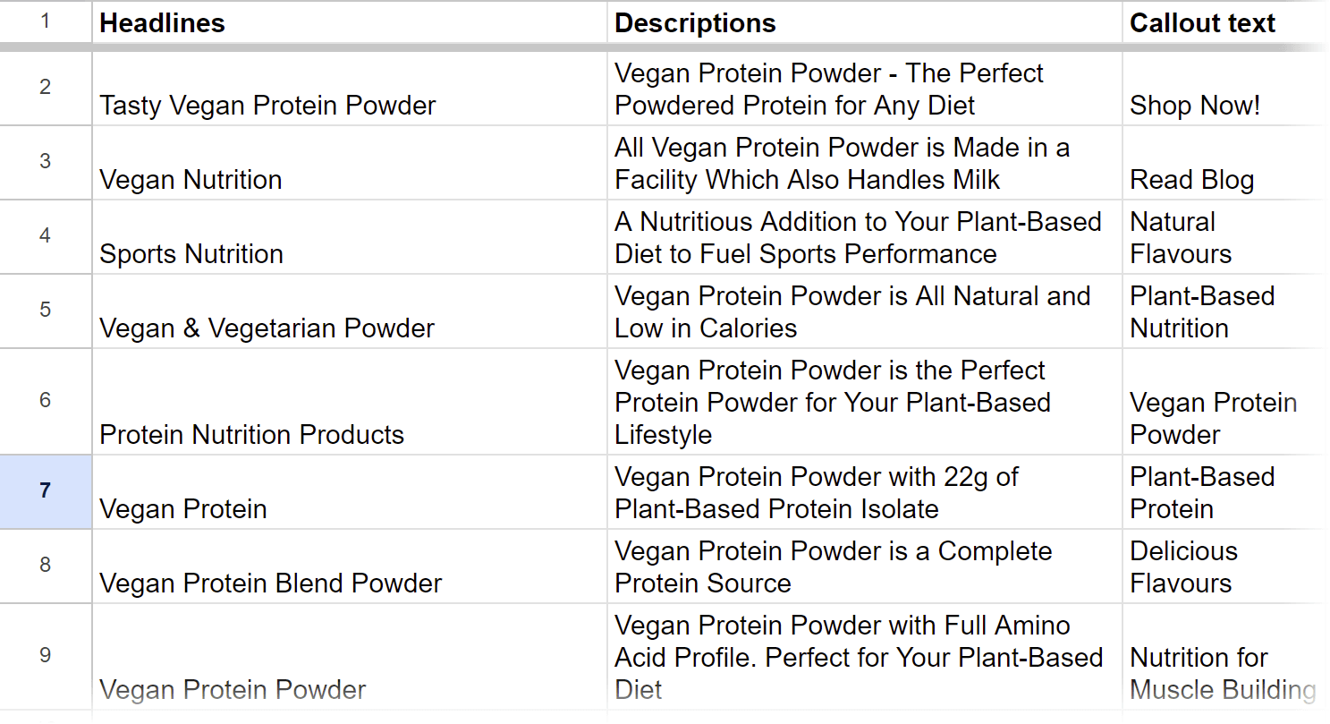Click the "Vegan Nutrition" headline cell
Image resolution: width=1330 pixels, height=724 pixels.
(349, 164)
